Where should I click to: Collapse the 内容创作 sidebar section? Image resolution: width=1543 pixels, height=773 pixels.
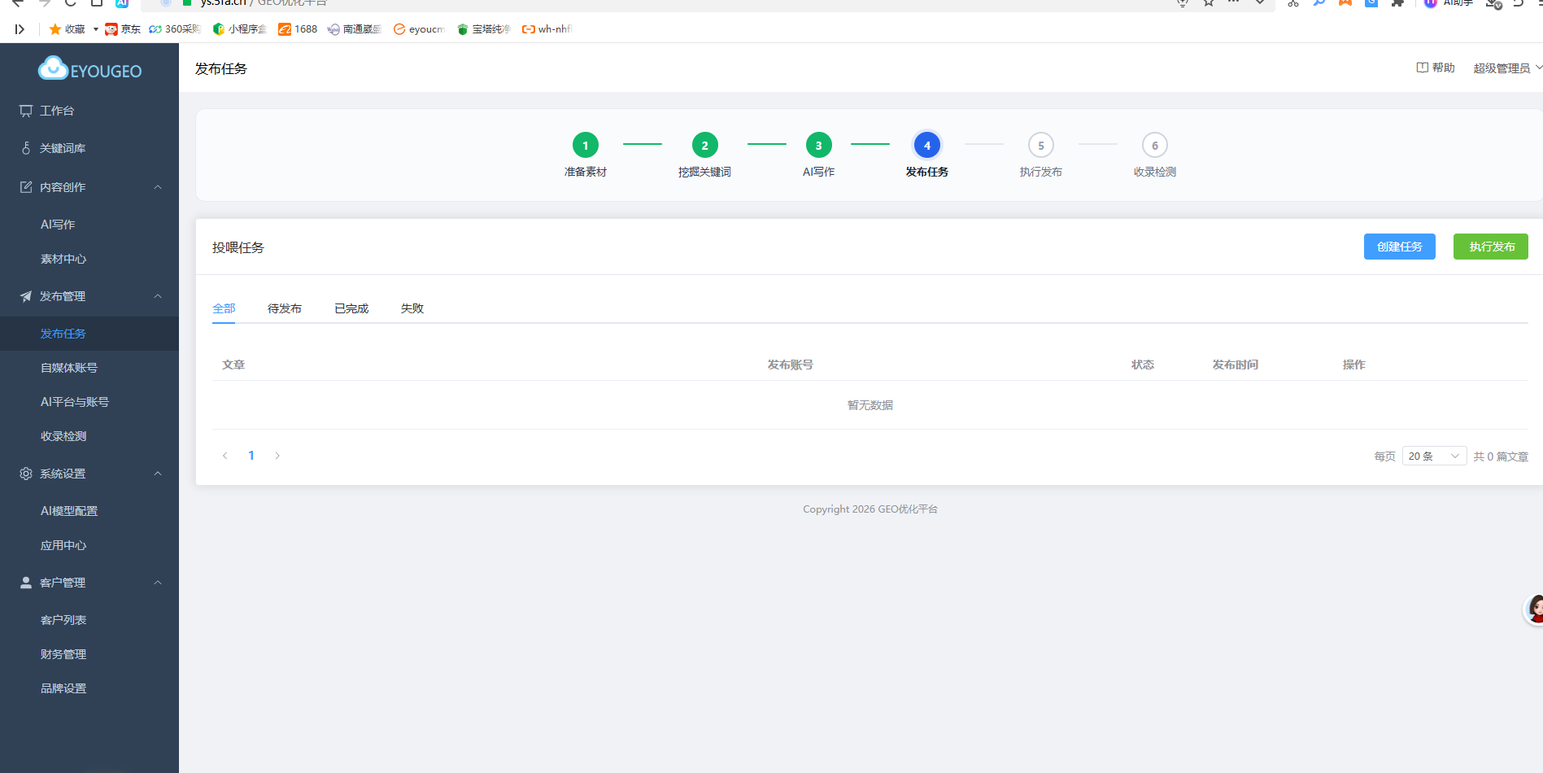click(158, 187)
